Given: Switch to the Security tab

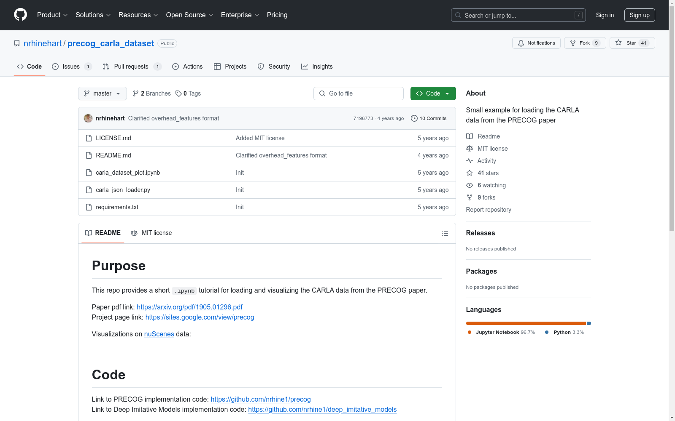Looking at the screenshot, I should point(274,67).
